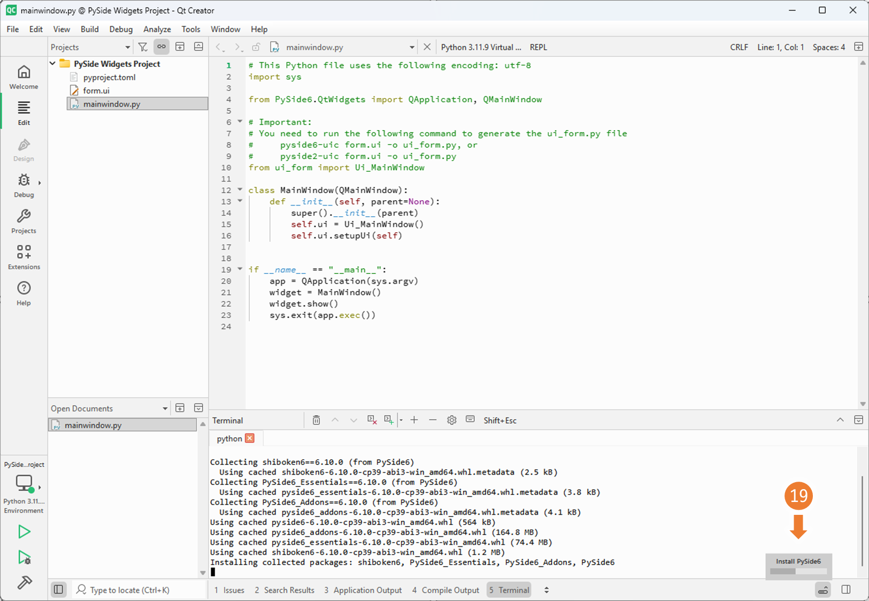Switch to Edit mode
Viewport: 869px width, 601px height.
[24, 113]
